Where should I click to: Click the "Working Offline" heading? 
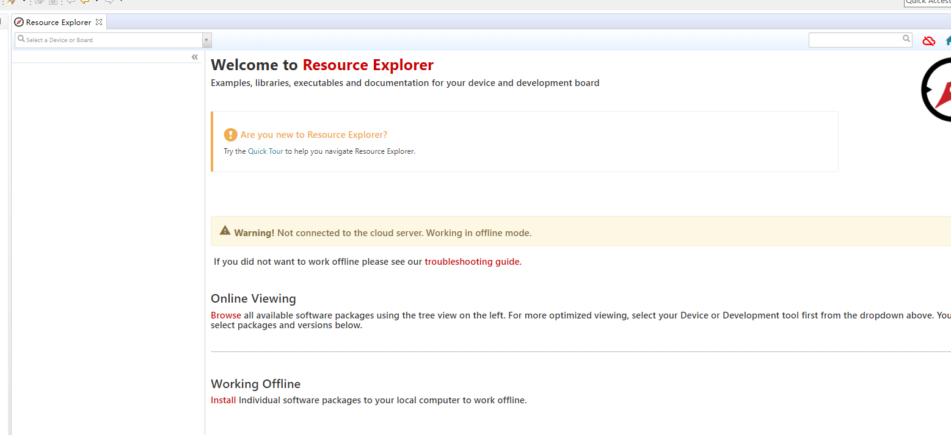pyautogui.click(x=256, y=384)
